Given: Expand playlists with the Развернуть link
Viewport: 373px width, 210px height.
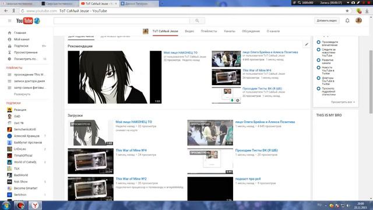Looking at the screenshot, I should tap(22, 94).
